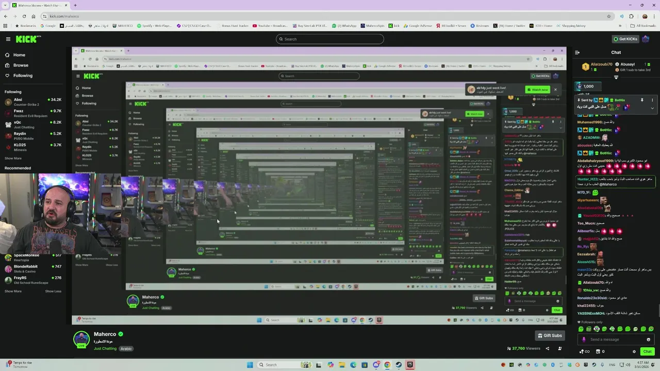The height and width of the screenshot is (371, 660).
Task: Open Fwaz channel in Following list
Action: tap(33, 113)
